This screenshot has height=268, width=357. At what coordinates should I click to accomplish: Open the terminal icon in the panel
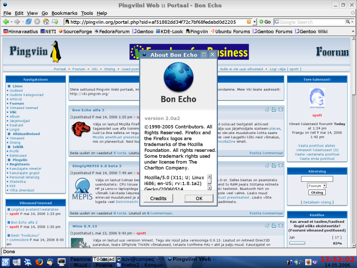[x=62, y=262]
